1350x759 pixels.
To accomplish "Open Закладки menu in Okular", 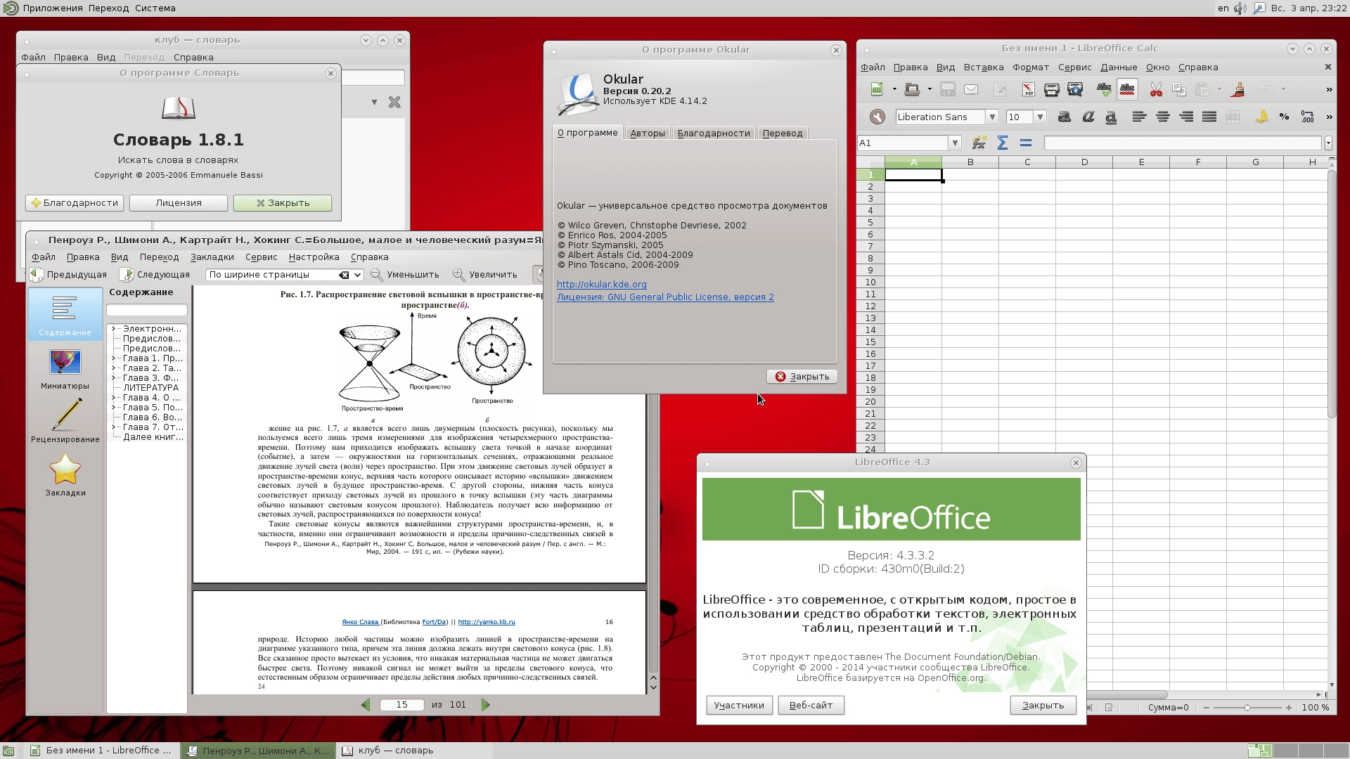I will 212,257.
